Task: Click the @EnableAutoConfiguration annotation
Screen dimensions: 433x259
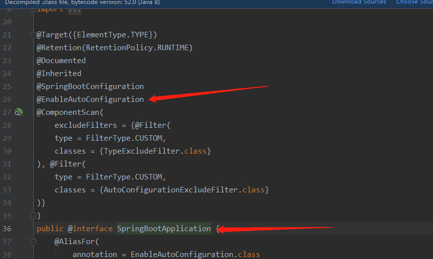Action: coord(90,99)
